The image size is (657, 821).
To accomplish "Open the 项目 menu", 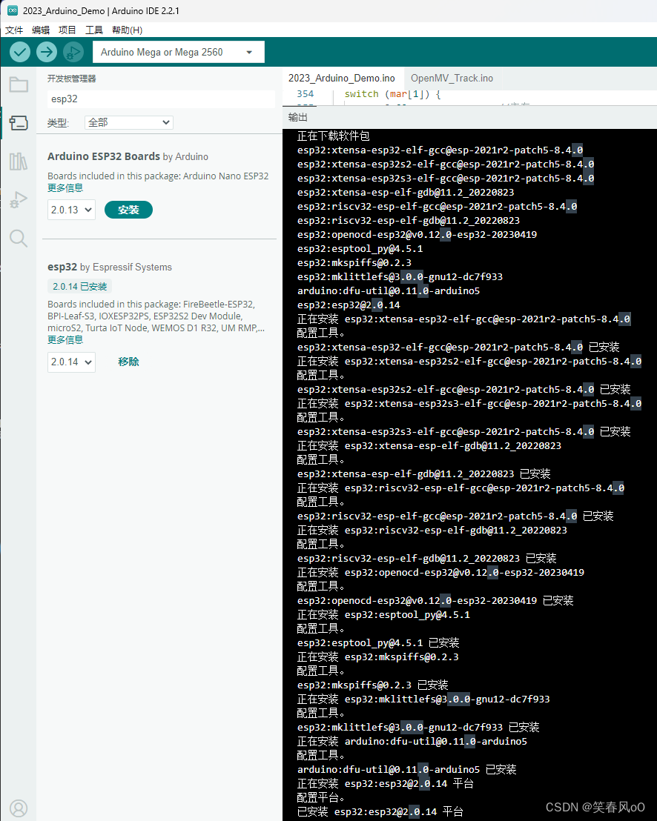I will 67,30.
